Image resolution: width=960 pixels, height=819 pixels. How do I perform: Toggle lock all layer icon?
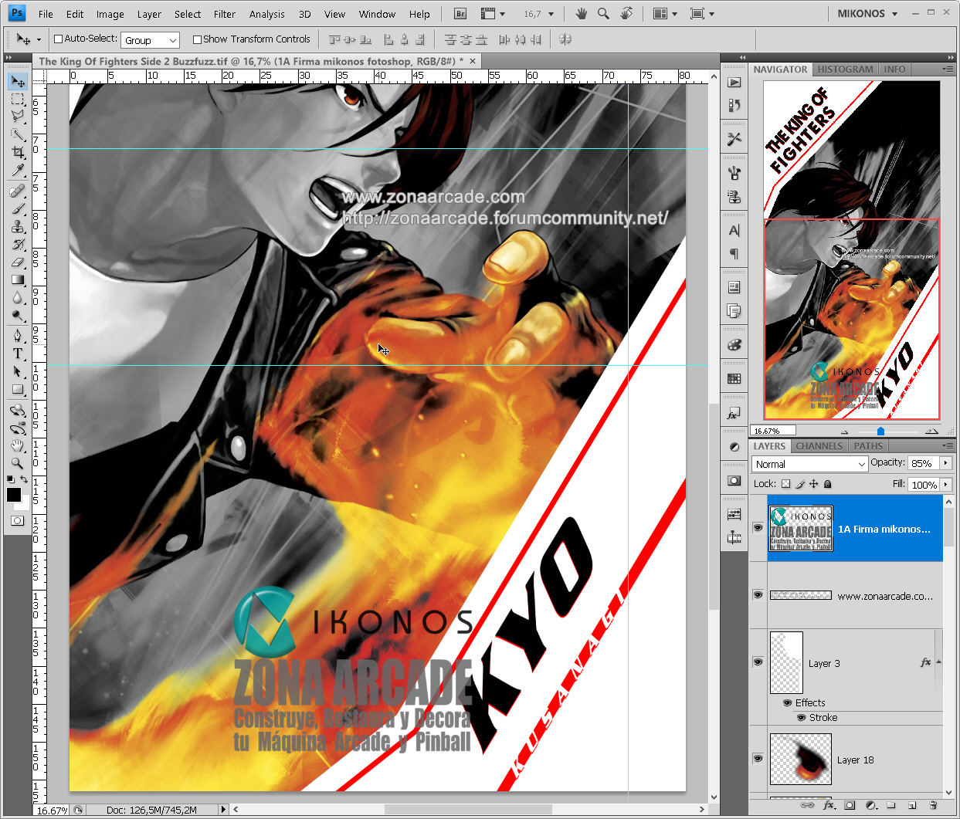coord(828,484)
